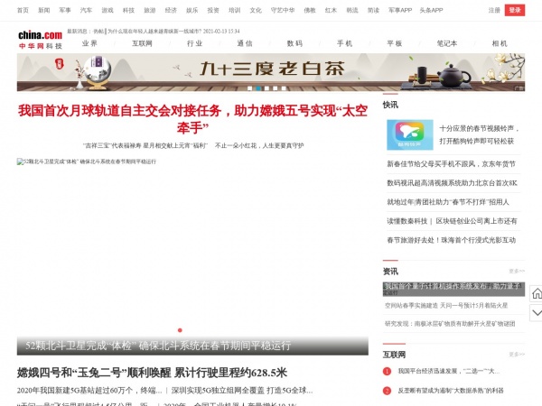Viewport: 542px width, 406px height.
Task: Go to 首页 in the top navigation
Action: coord(23,10)
